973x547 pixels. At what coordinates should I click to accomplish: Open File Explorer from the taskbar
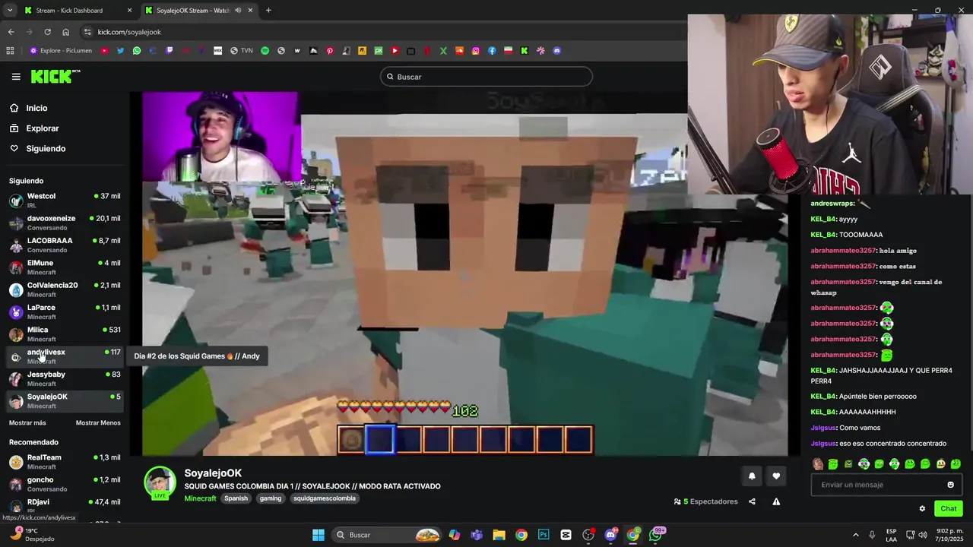click(x=499, y=535)
